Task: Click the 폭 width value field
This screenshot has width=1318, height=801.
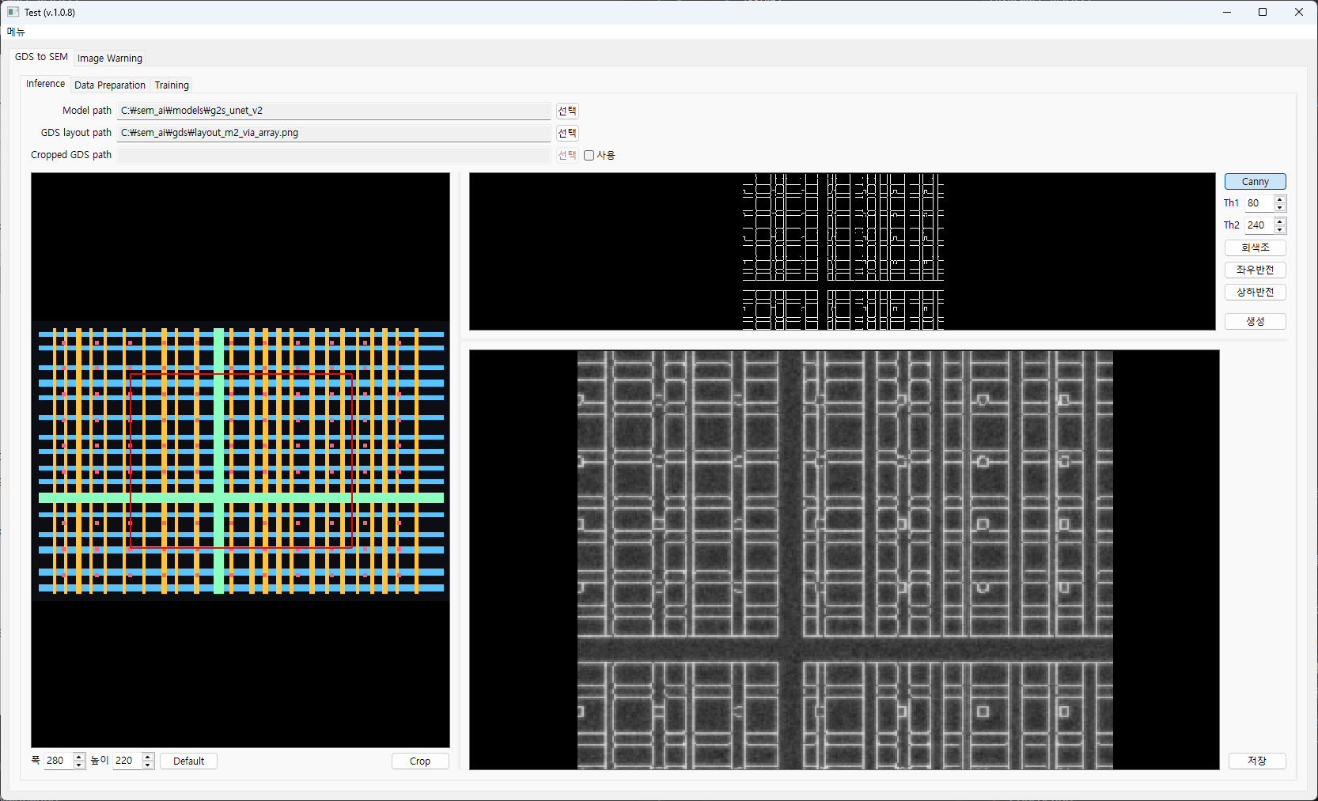Action: point(58,761)
